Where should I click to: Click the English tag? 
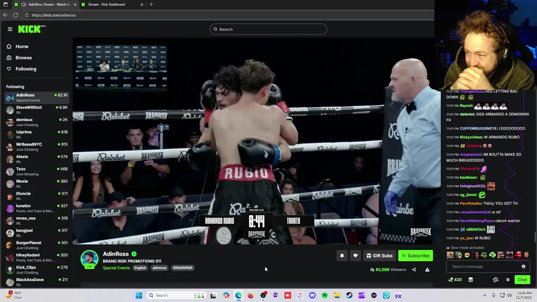[140, 268]
